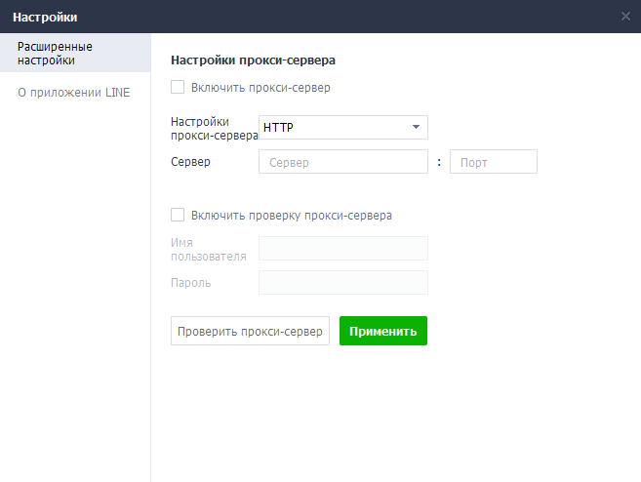
Task: Click the Порт input field
Action: (494, 162)
